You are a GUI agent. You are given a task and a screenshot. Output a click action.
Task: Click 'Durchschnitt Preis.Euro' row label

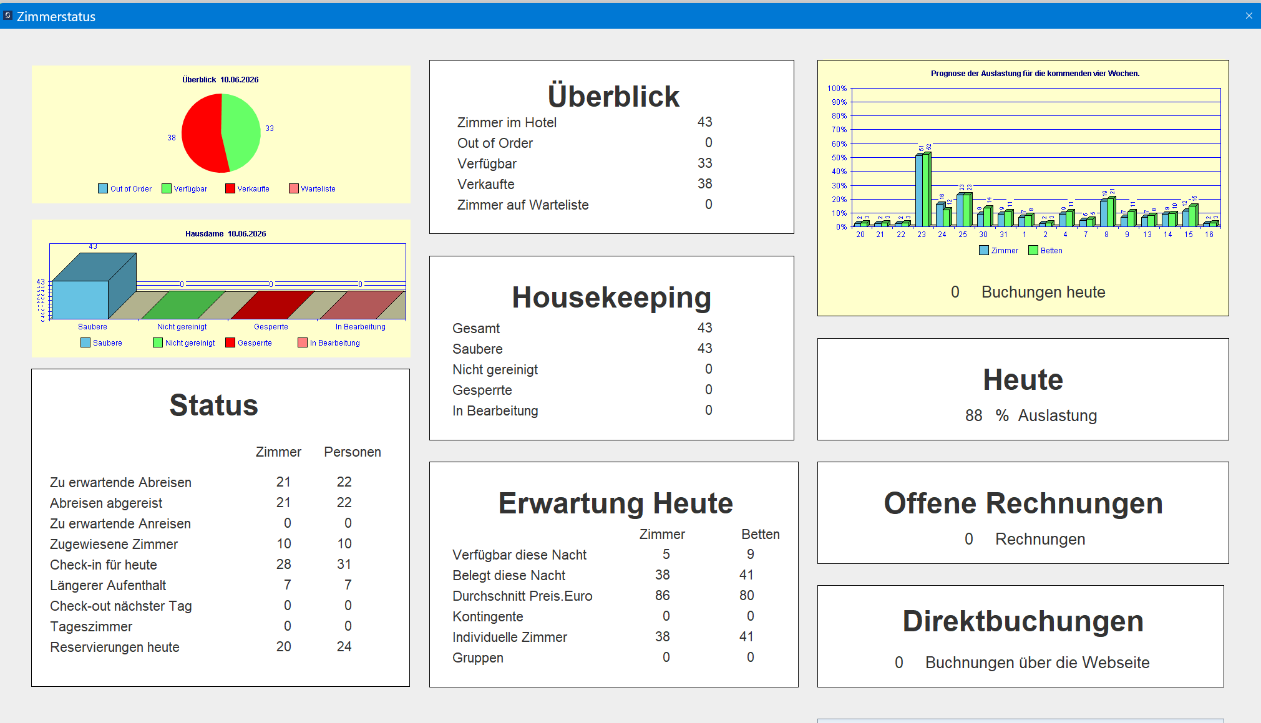click(x=522, y=596)
